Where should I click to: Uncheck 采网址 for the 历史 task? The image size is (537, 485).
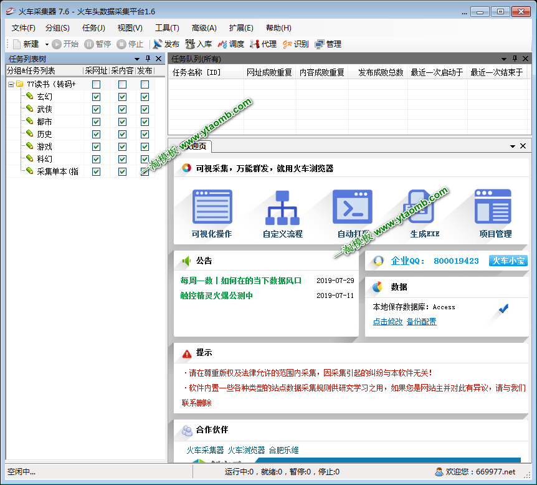[x=96, y=135]
